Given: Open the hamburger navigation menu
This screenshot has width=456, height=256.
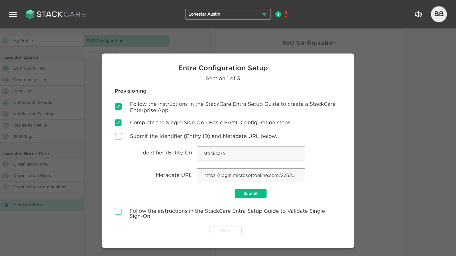Looking at the screenshot, I should tap(13, 14).
